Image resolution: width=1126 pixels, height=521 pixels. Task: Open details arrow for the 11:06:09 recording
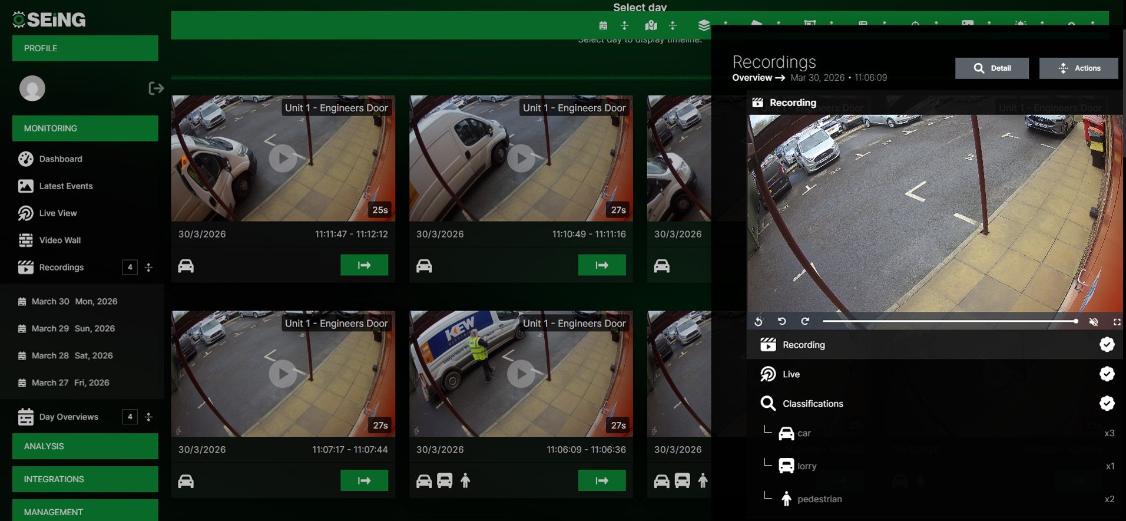[x=602, y=481]
